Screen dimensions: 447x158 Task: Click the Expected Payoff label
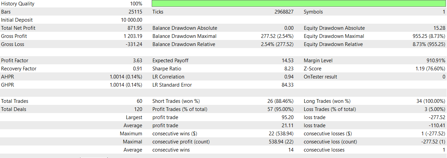click(170, 61)
